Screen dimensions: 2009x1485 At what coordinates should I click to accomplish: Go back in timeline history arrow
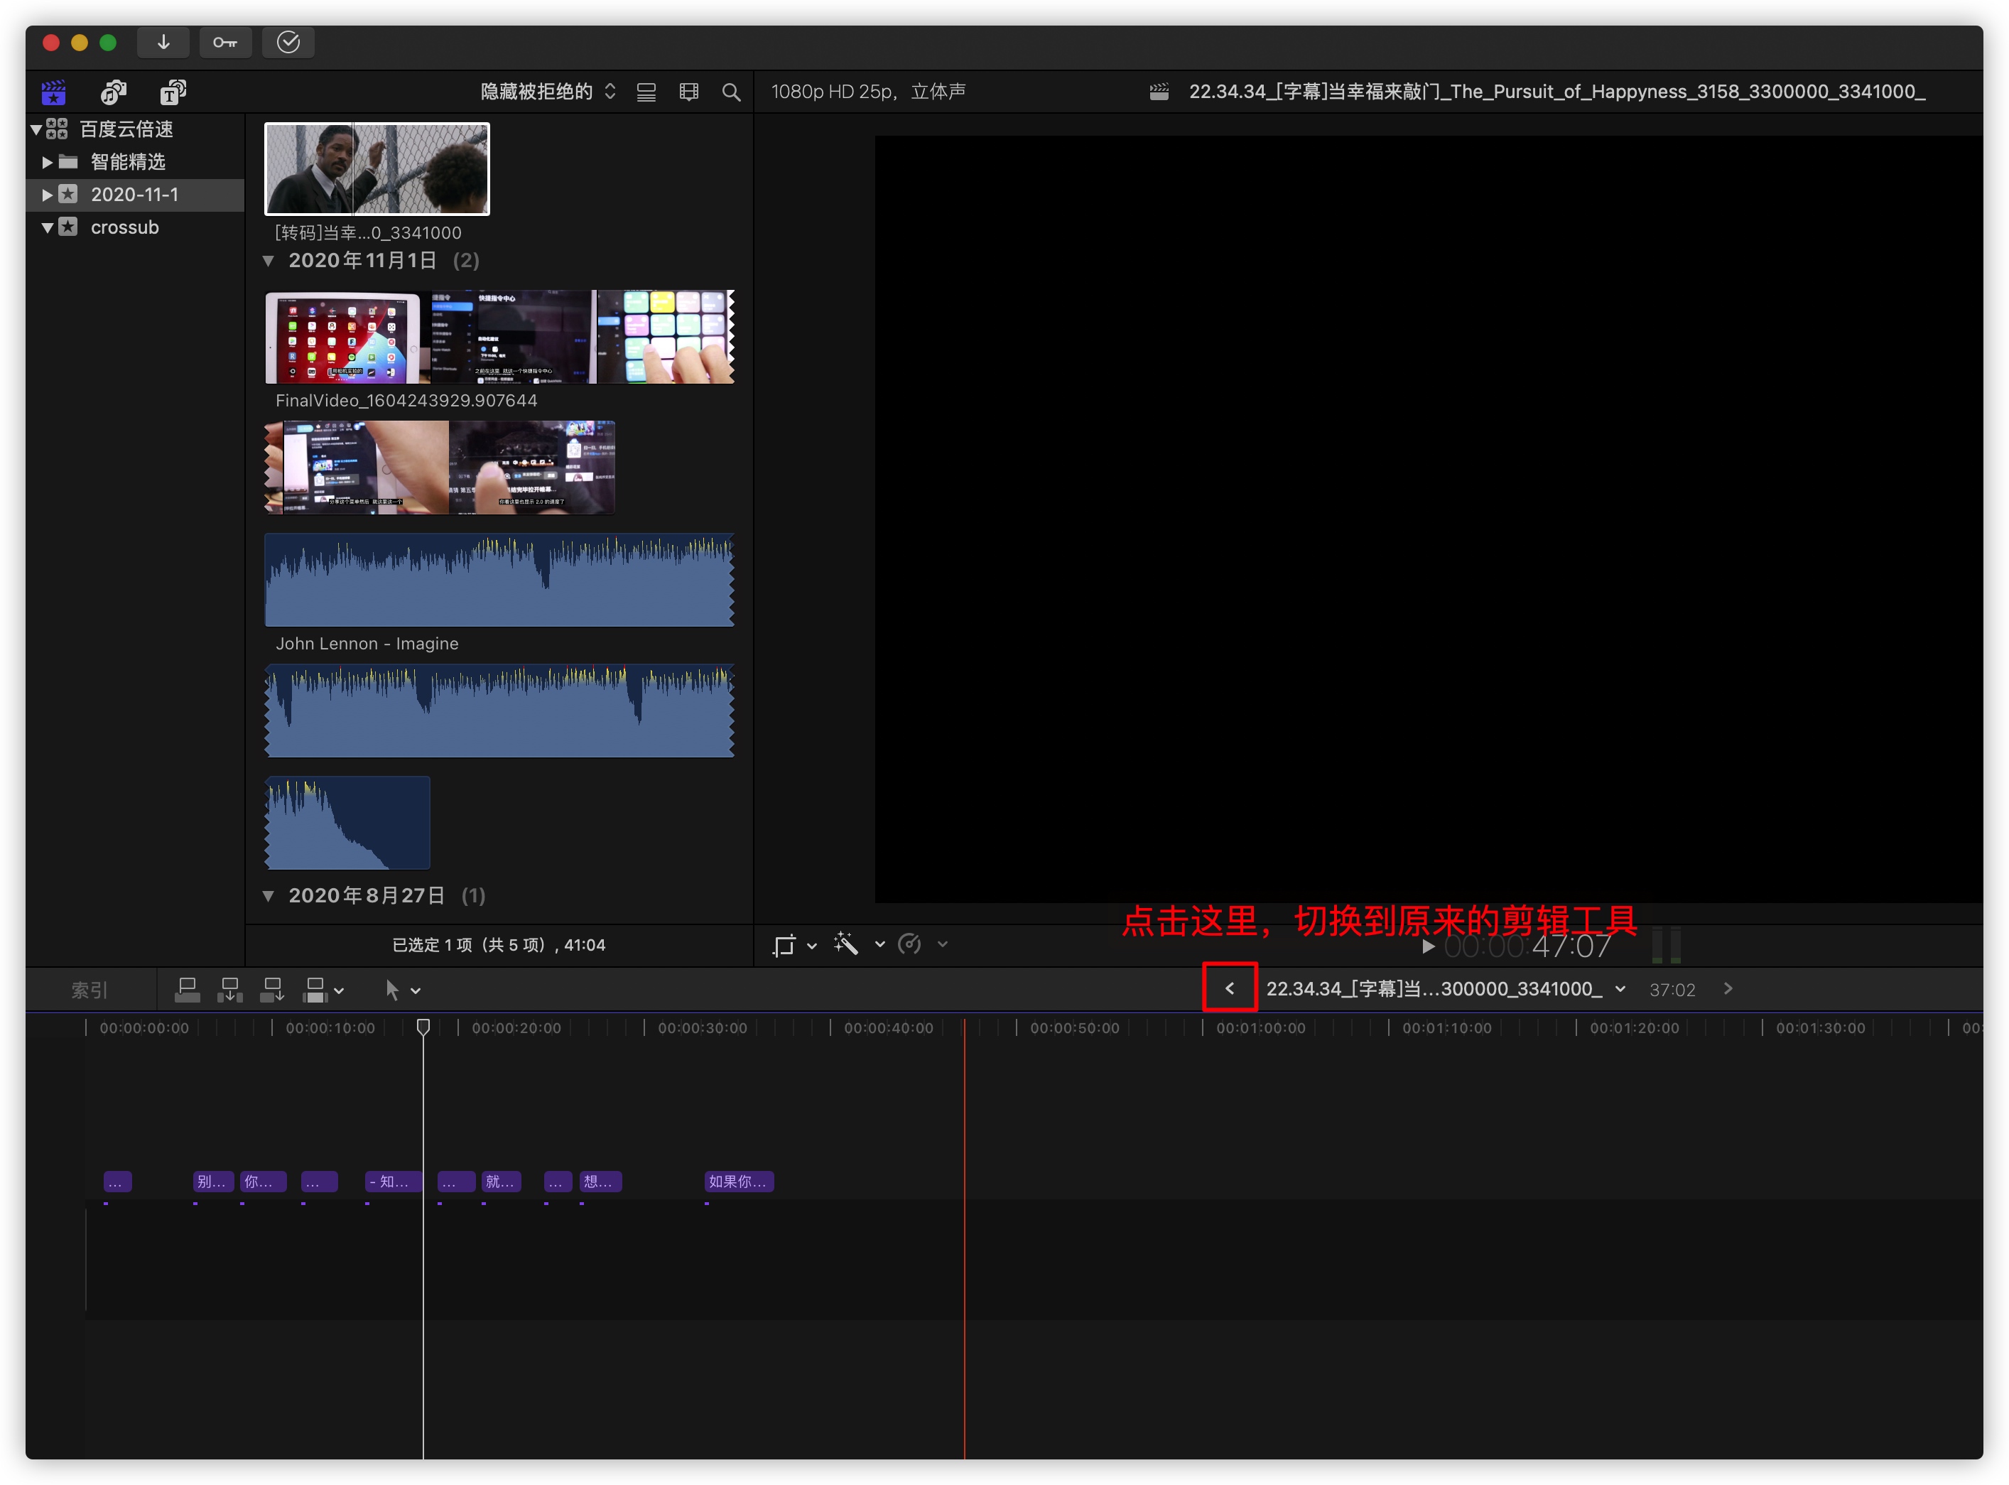click(x=1229, y=988)
